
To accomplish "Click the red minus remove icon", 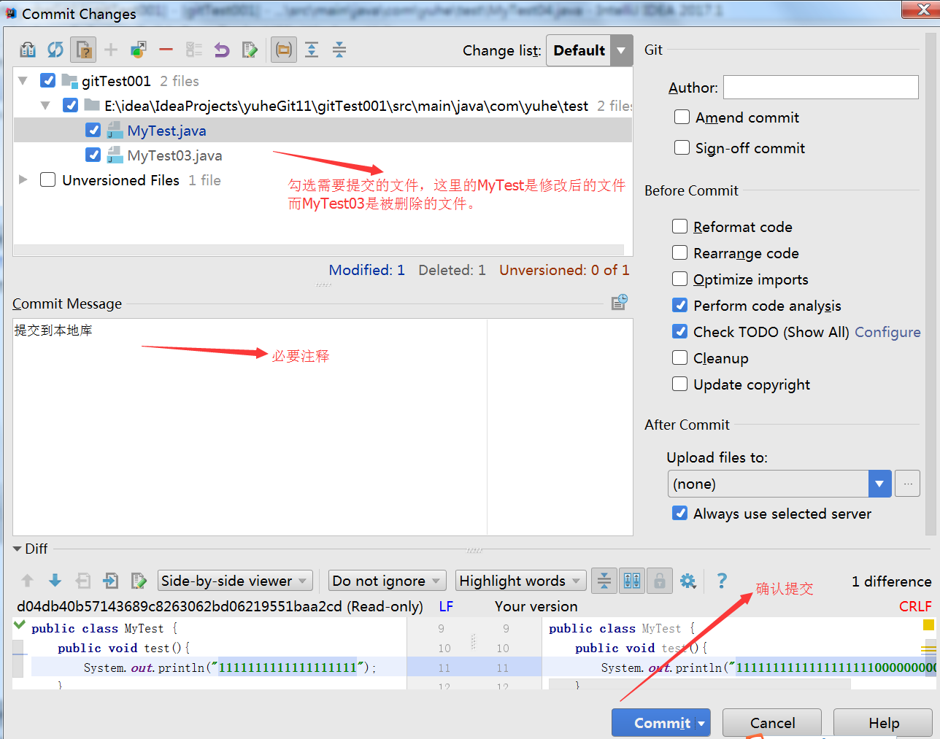I will tap(166, 50).
